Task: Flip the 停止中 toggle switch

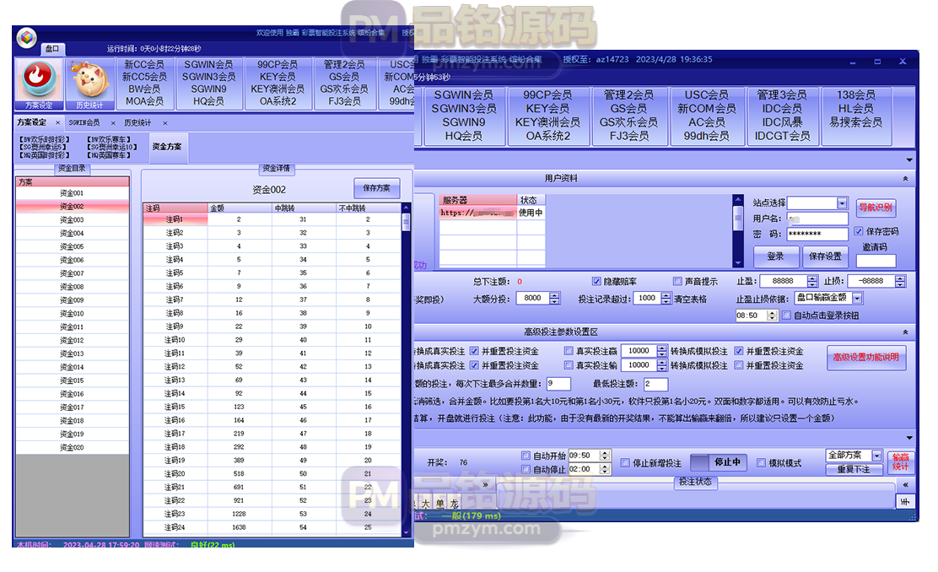Action: tap(719, 462)
